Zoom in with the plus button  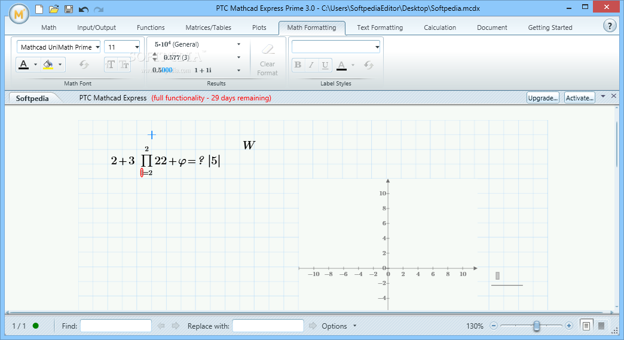pos(568,326)
